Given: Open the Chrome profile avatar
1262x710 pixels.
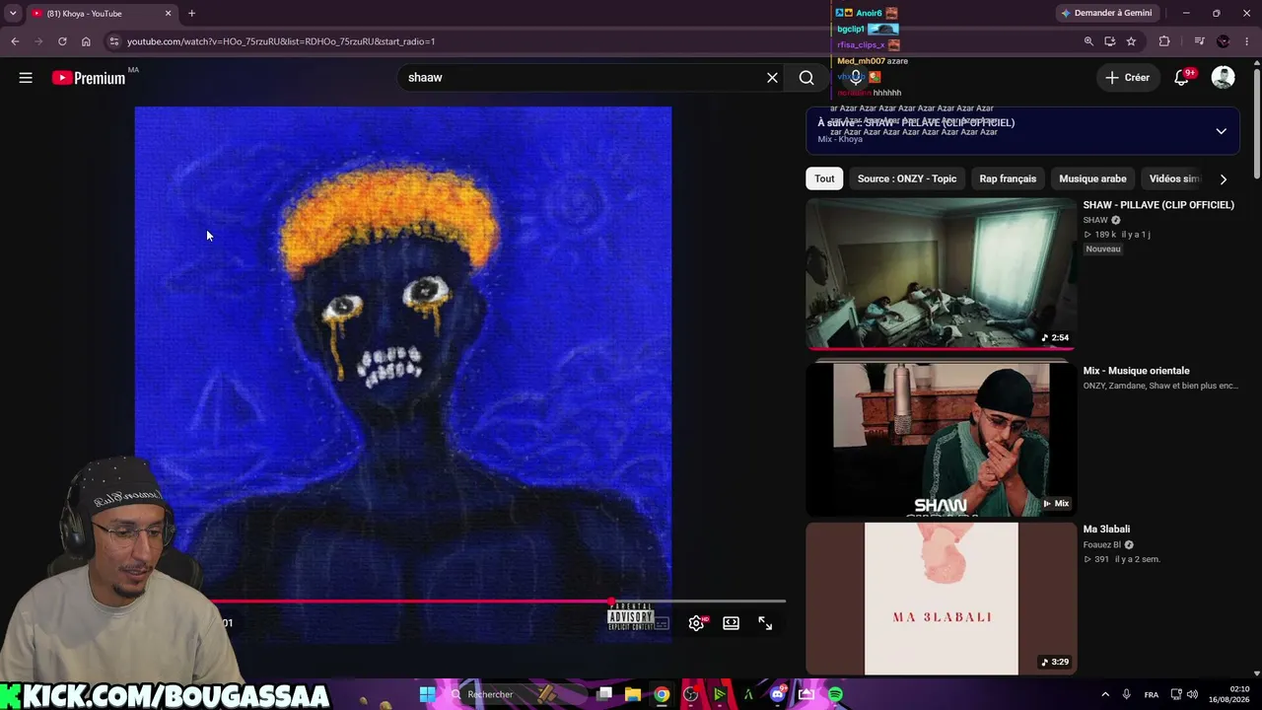Looking at the screenshot, I should (x=1224, y=41).
